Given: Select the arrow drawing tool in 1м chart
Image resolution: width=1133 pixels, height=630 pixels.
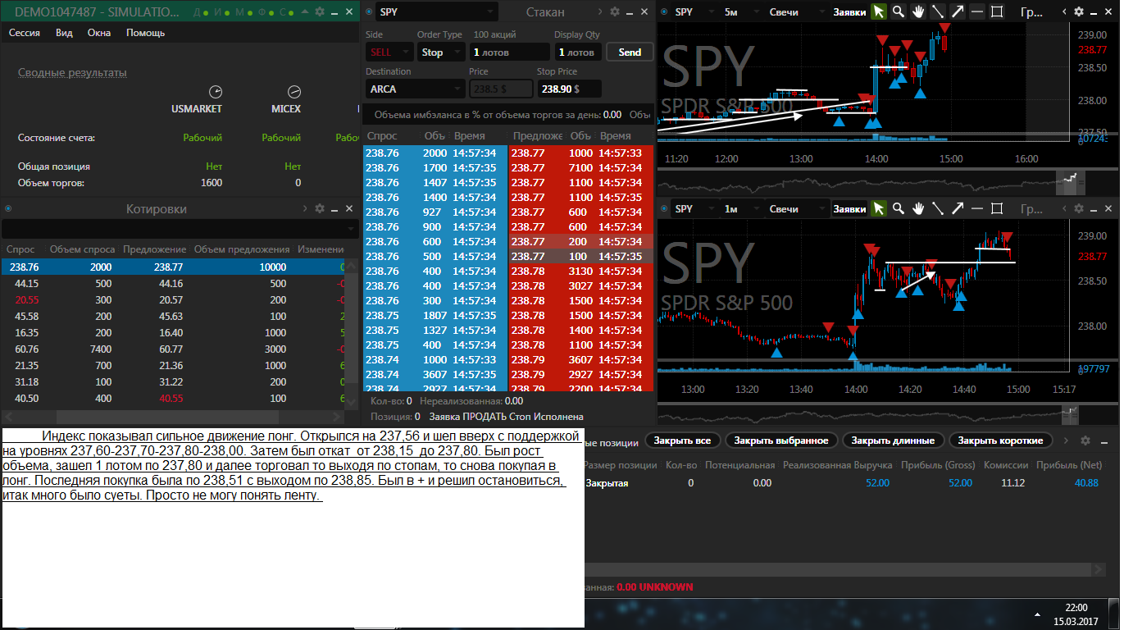Looking at the screenshot, I should pos(958,208).
